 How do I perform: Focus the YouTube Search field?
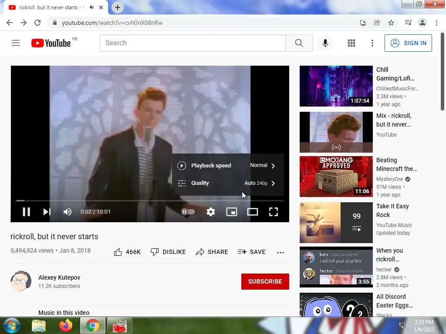coord(193,43)
